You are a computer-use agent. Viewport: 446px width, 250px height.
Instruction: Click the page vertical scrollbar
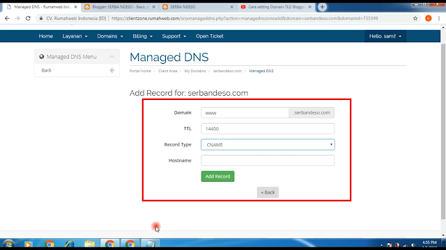pyautogui.click(x=443, y=131)
